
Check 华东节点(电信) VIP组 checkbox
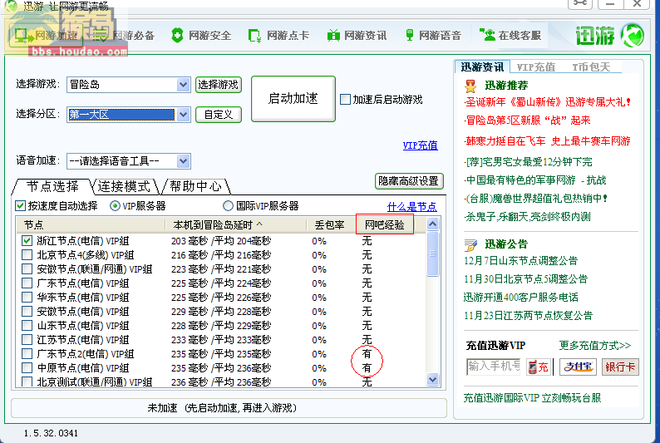click(x=27, y=298)
